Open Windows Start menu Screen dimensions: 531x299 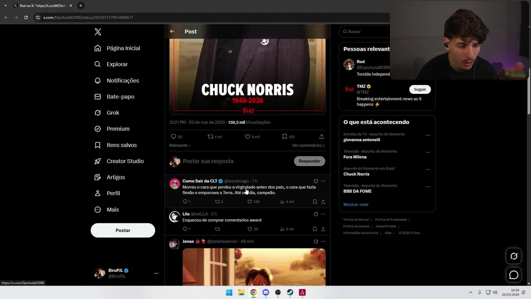pos(229,292)
